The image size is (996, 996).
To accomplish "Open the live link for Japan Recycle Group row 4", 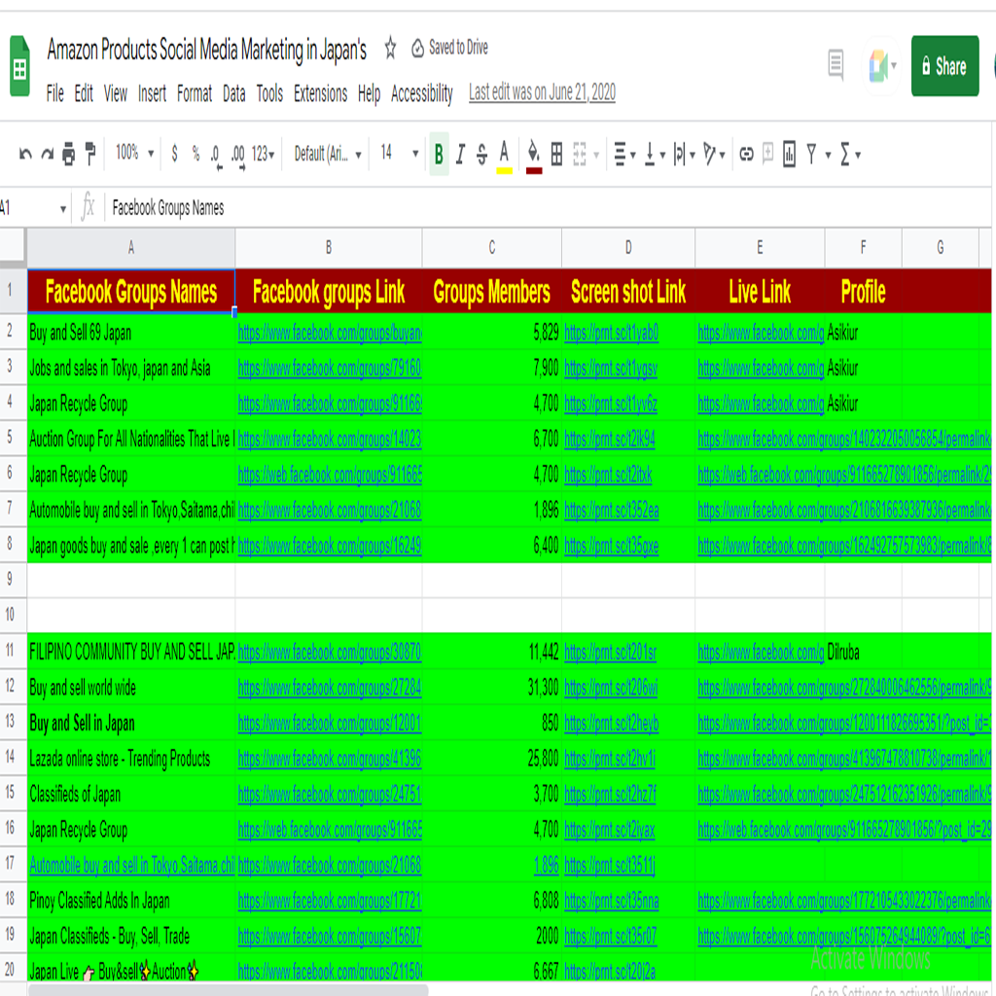I will pyautogui.click(x=761, y=404).
